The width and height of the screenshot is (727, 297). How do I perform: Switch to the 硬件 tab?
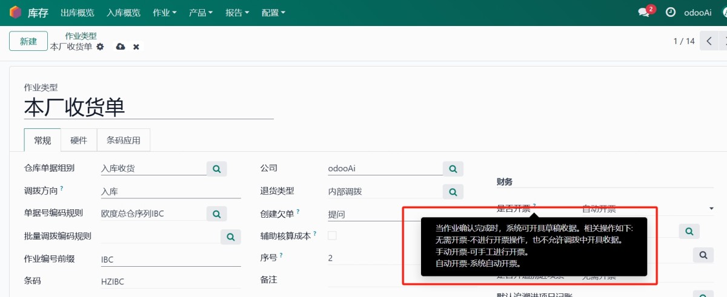pos(79,140)
